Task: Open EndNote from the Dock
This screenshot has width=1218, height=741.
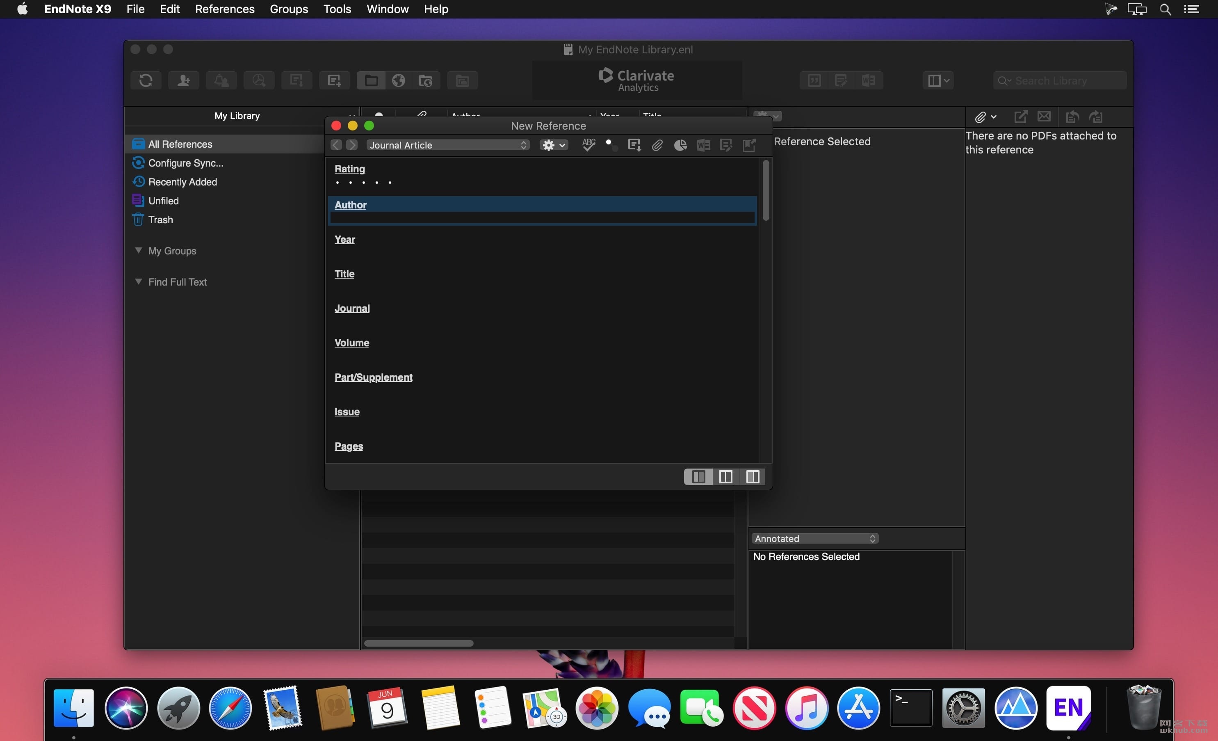Action: coord(1069,708)
